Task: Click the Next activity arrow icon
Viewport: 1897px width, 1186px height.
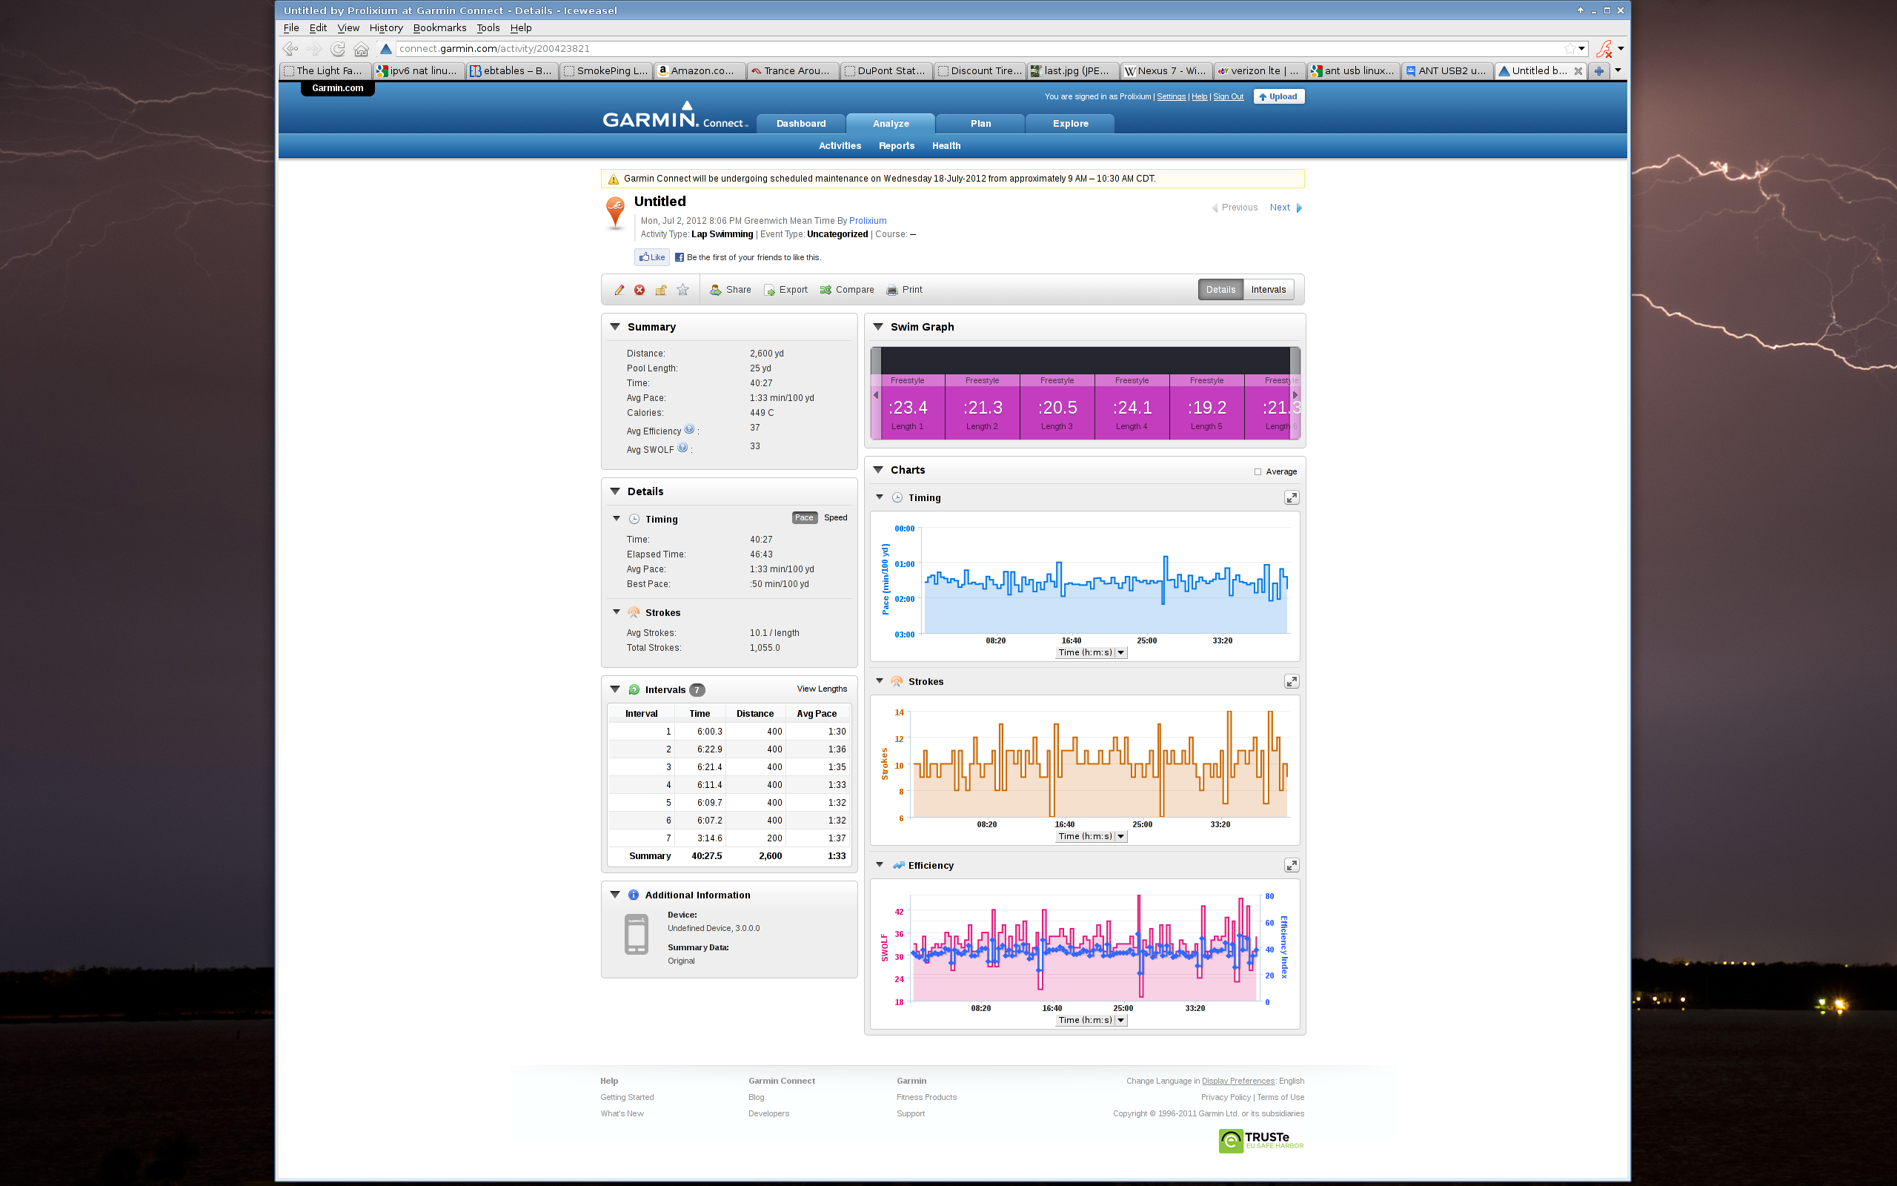Action: [x=1299, y=208]
